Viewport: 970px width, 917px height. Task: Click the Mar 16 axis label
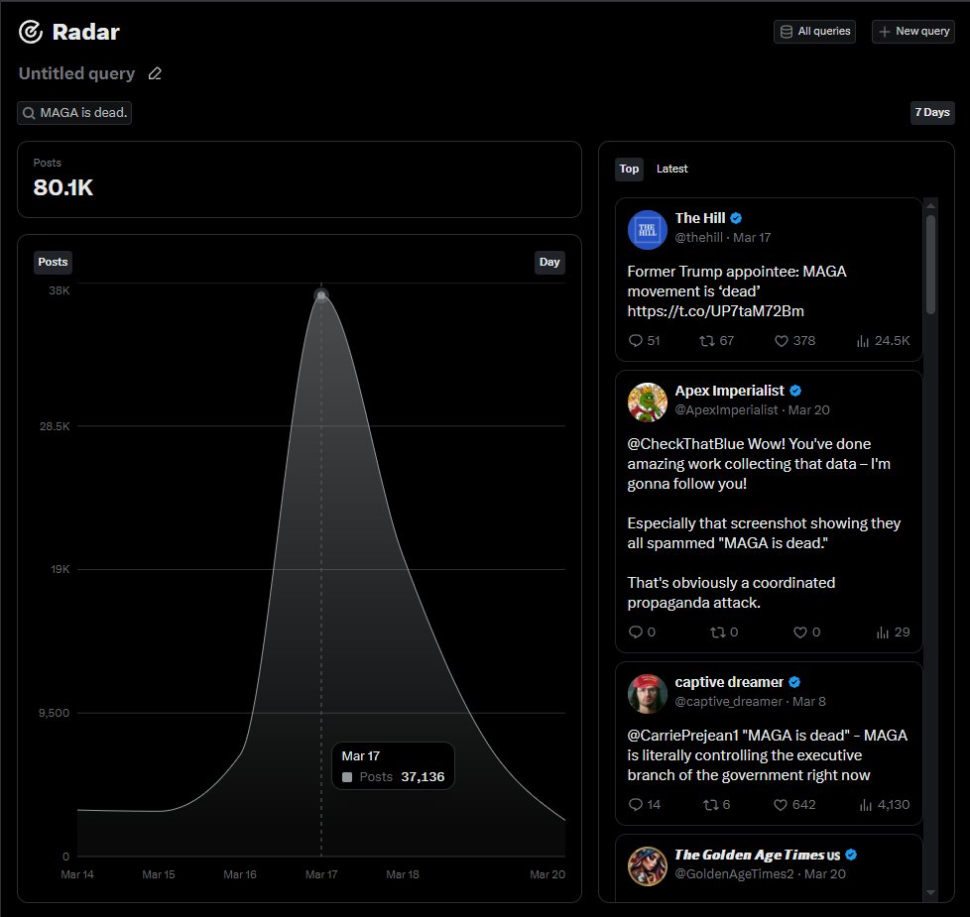(240, 874)
